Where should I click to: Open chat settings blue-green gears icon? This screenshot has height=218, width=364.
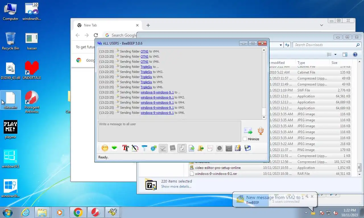pos(154,148)
